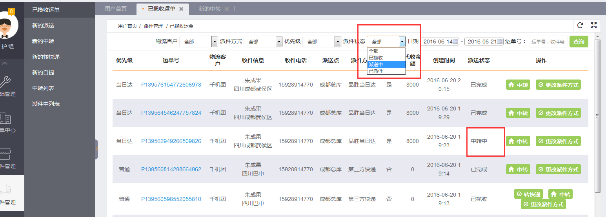Expand the 物流客户 dropdown
Viewport: 606px width, 217px height.
[x=215, y=42]
